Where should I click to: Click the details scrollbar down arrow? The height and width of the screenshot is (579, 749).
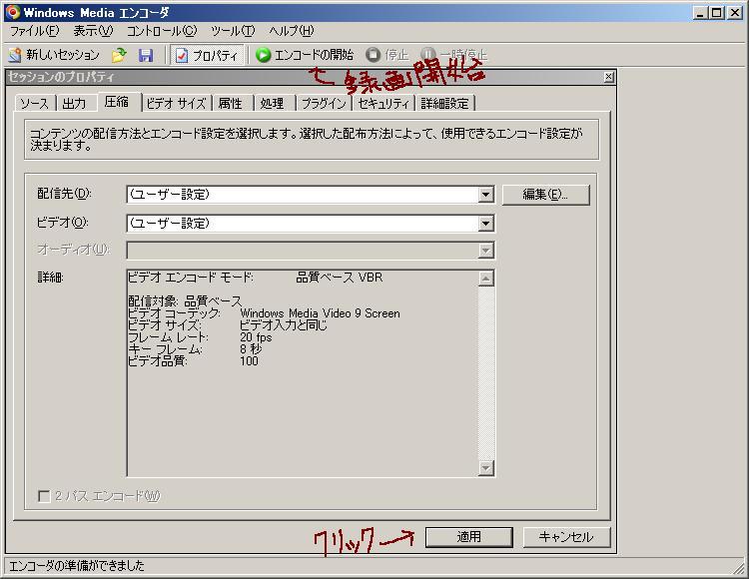pyautogui.click(x=485, y=468)
